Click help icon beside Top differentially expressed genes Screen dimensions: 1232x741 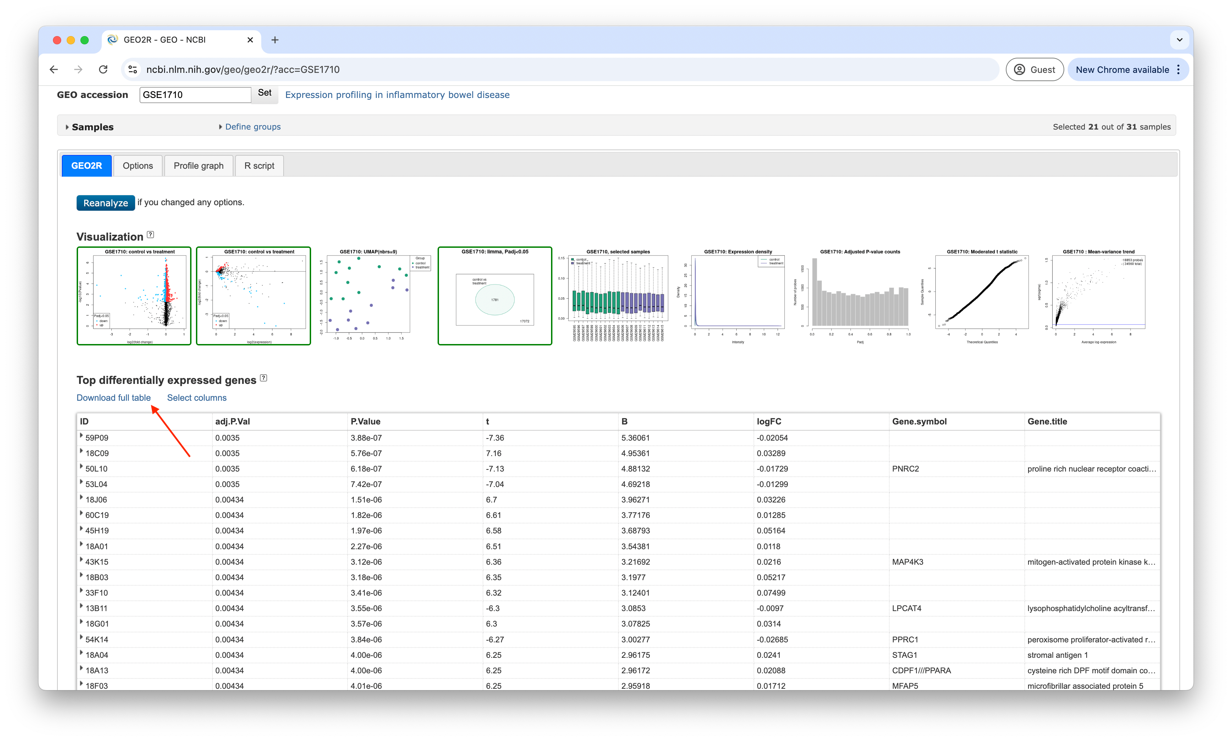click(x=264, y=378)
